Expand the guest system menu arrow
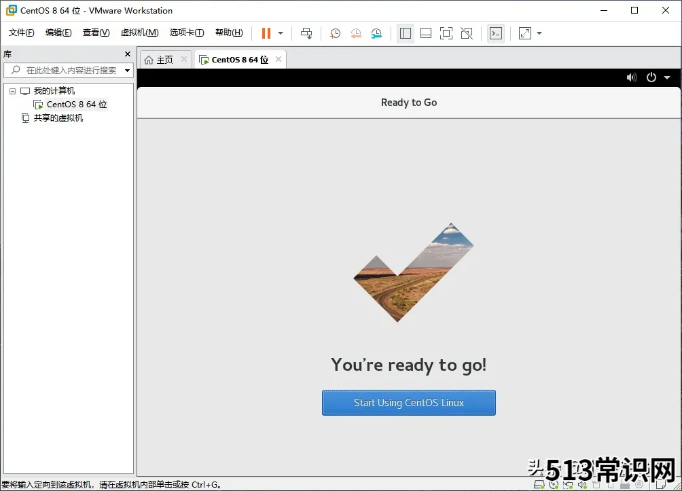Viewport: 682px width, 491px height. click(x=667, y=77)
